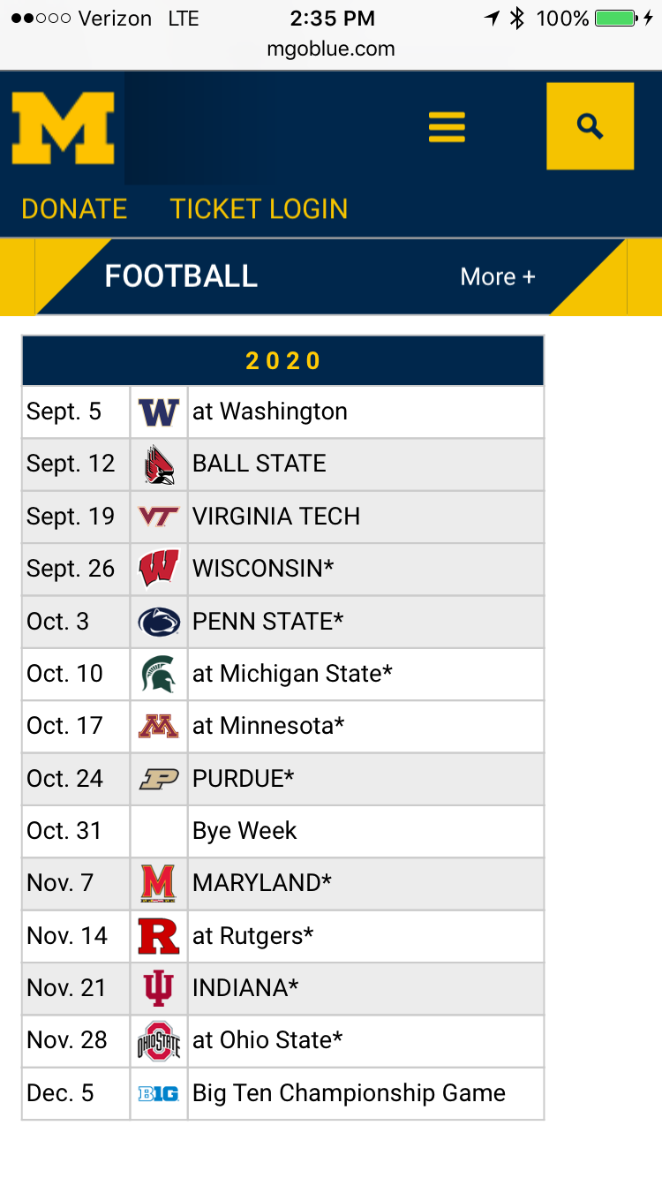Tap the mgoblue.com address bar
This screenshot has width=662, height=1178.
pos(331,49)
